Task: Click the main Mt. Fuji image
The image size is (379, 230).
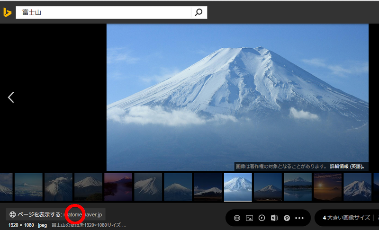Action: click(237, 97)
